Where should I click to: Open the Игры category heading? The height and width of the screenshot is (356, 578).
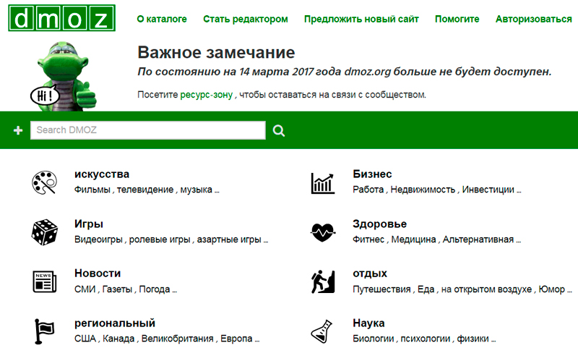(x=89, y=224)
